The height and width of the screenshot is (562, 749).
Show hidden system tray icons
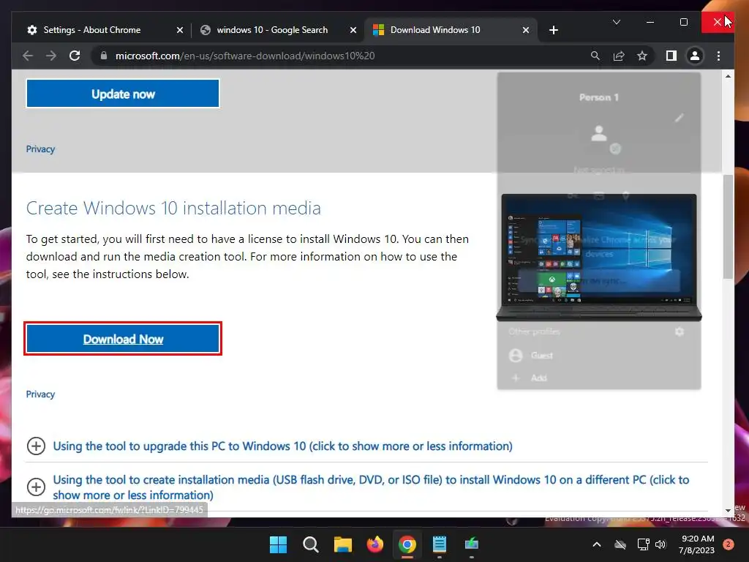pos(597,544)
